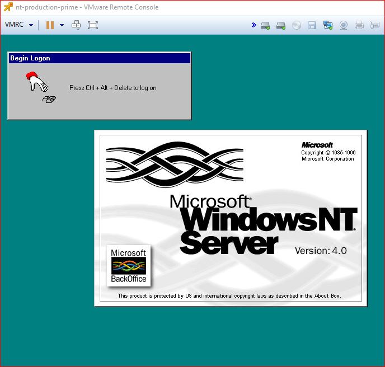
Task: Click the second hard disk device icon
Action: coord(281,25)
